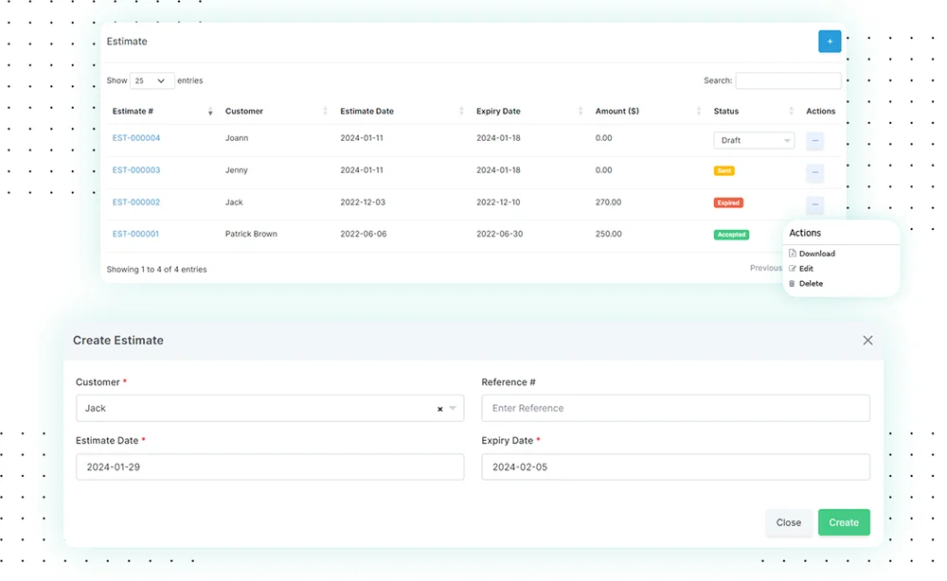The image size is (947, 581).
Task: Click the Search input field
Action: (x=788, y=81)
